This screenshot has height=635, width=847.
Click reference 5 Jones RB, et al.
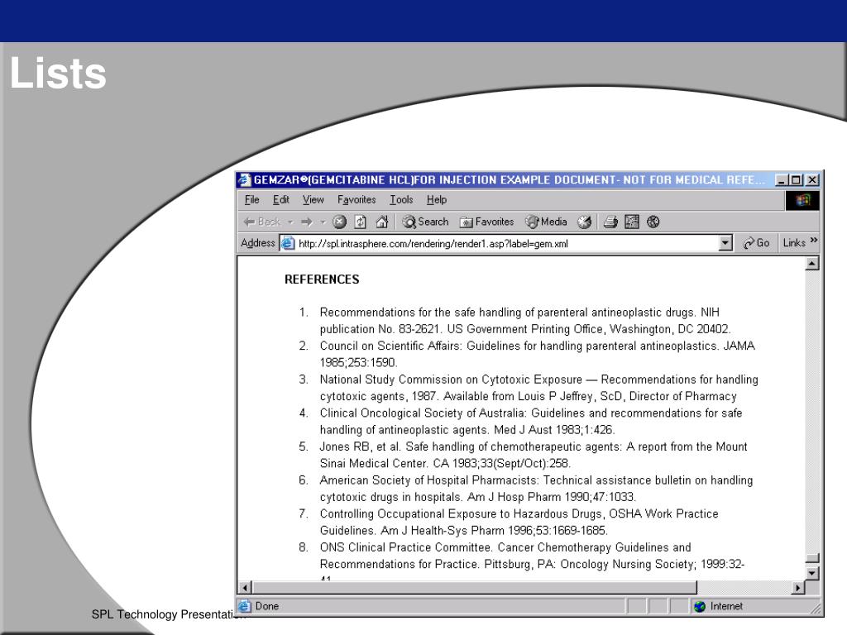[x=534, y=455]
